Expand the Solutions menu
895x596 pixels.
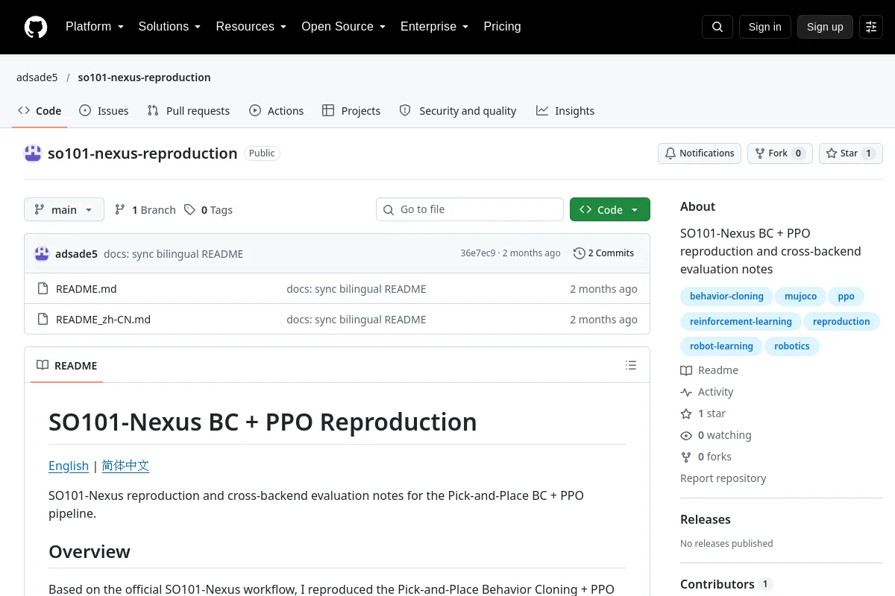(x=169, y=27)
